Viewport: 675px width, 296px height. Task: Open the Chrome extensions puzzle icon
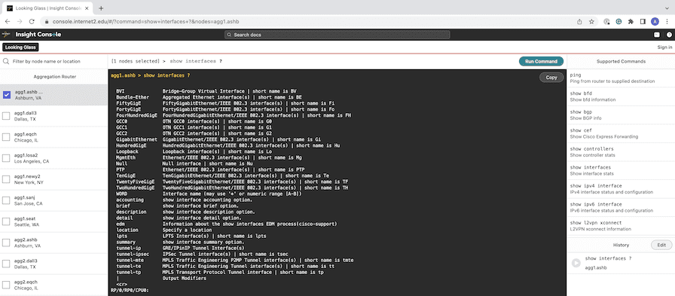click(x=631, y=21)
